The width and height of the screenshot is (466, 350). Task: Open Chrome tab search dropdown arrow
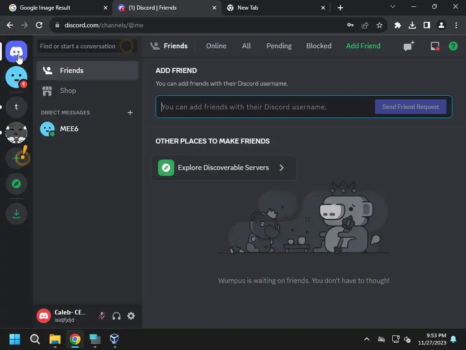pyautogui.click(x=393, y=6)
